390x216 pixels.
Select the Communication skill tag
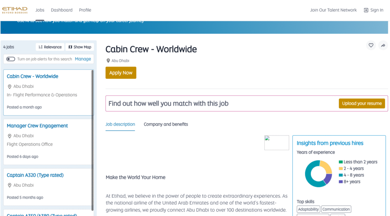point(336,209)
